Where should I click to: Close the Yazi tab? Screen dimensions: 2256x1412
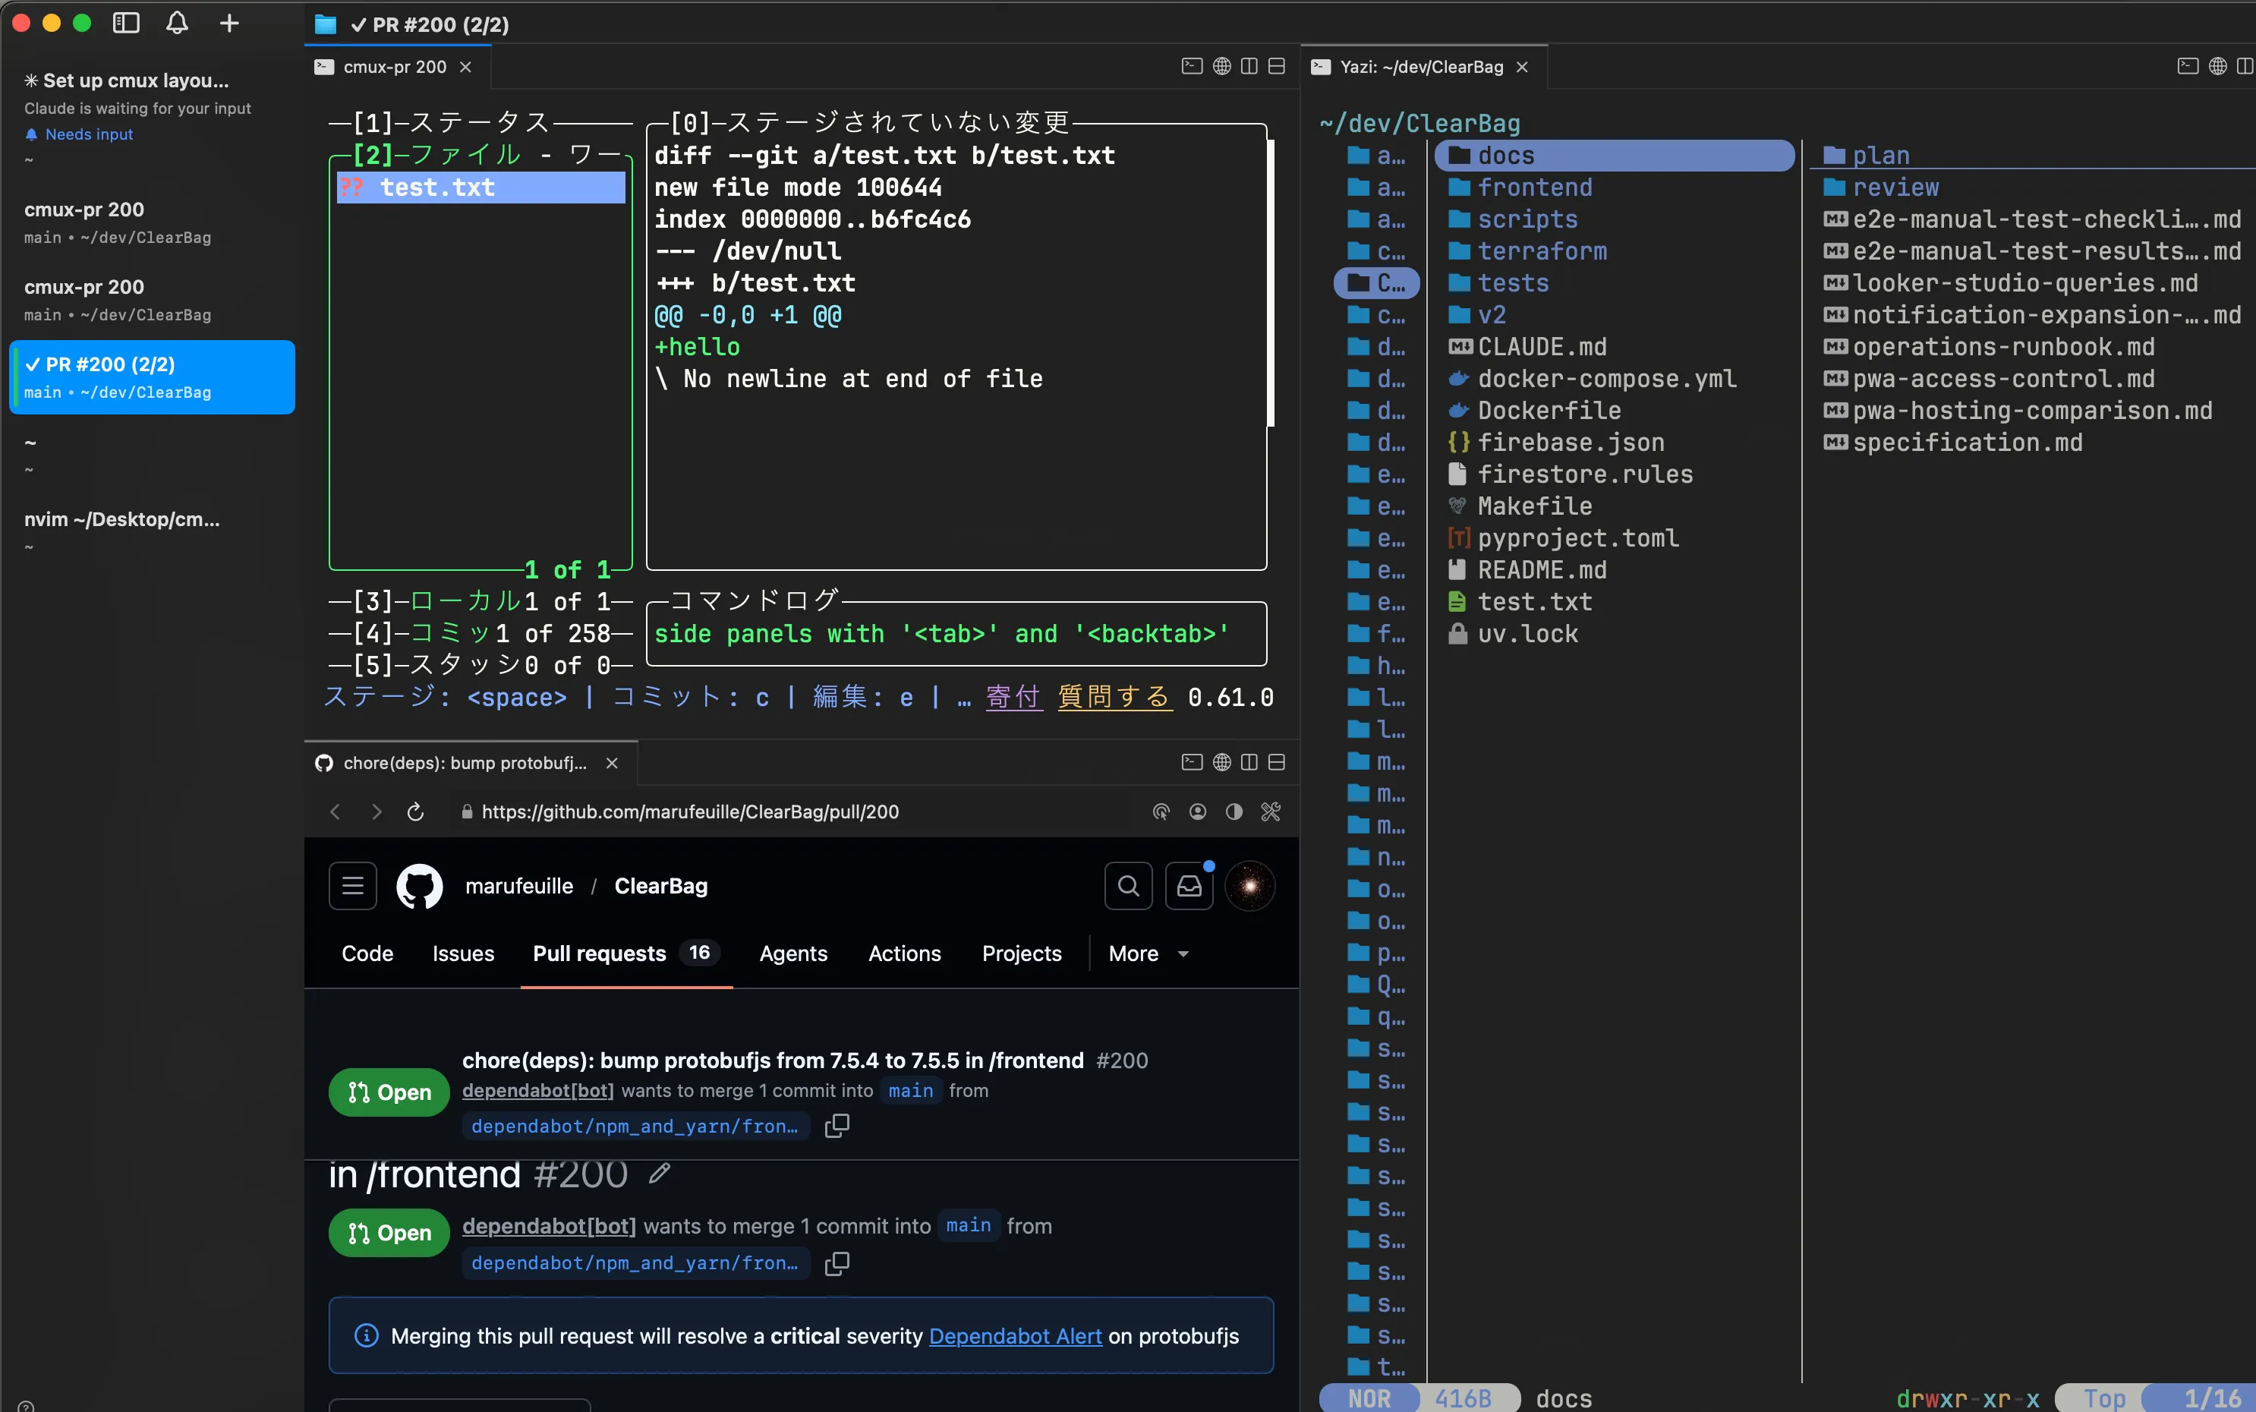tap(1522, 66)
